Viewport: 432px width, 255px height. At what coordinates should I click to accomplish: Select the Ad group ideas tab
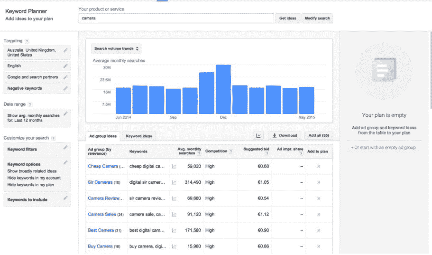click(103, 136)
